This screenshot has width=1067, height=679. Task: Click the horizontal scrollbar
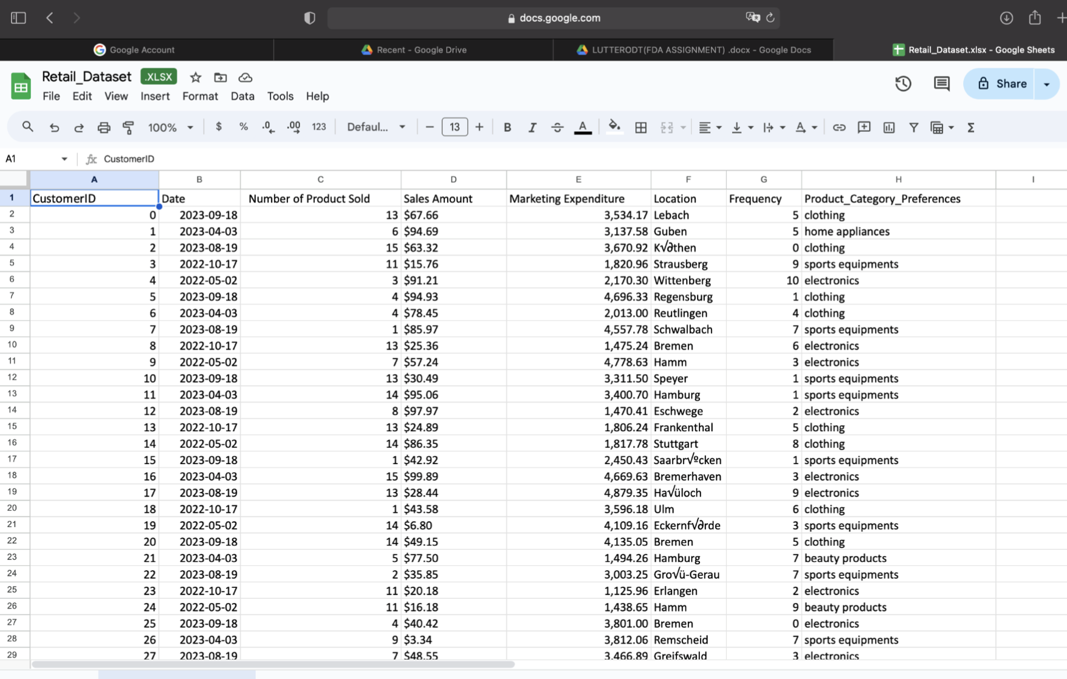(273, 664)
